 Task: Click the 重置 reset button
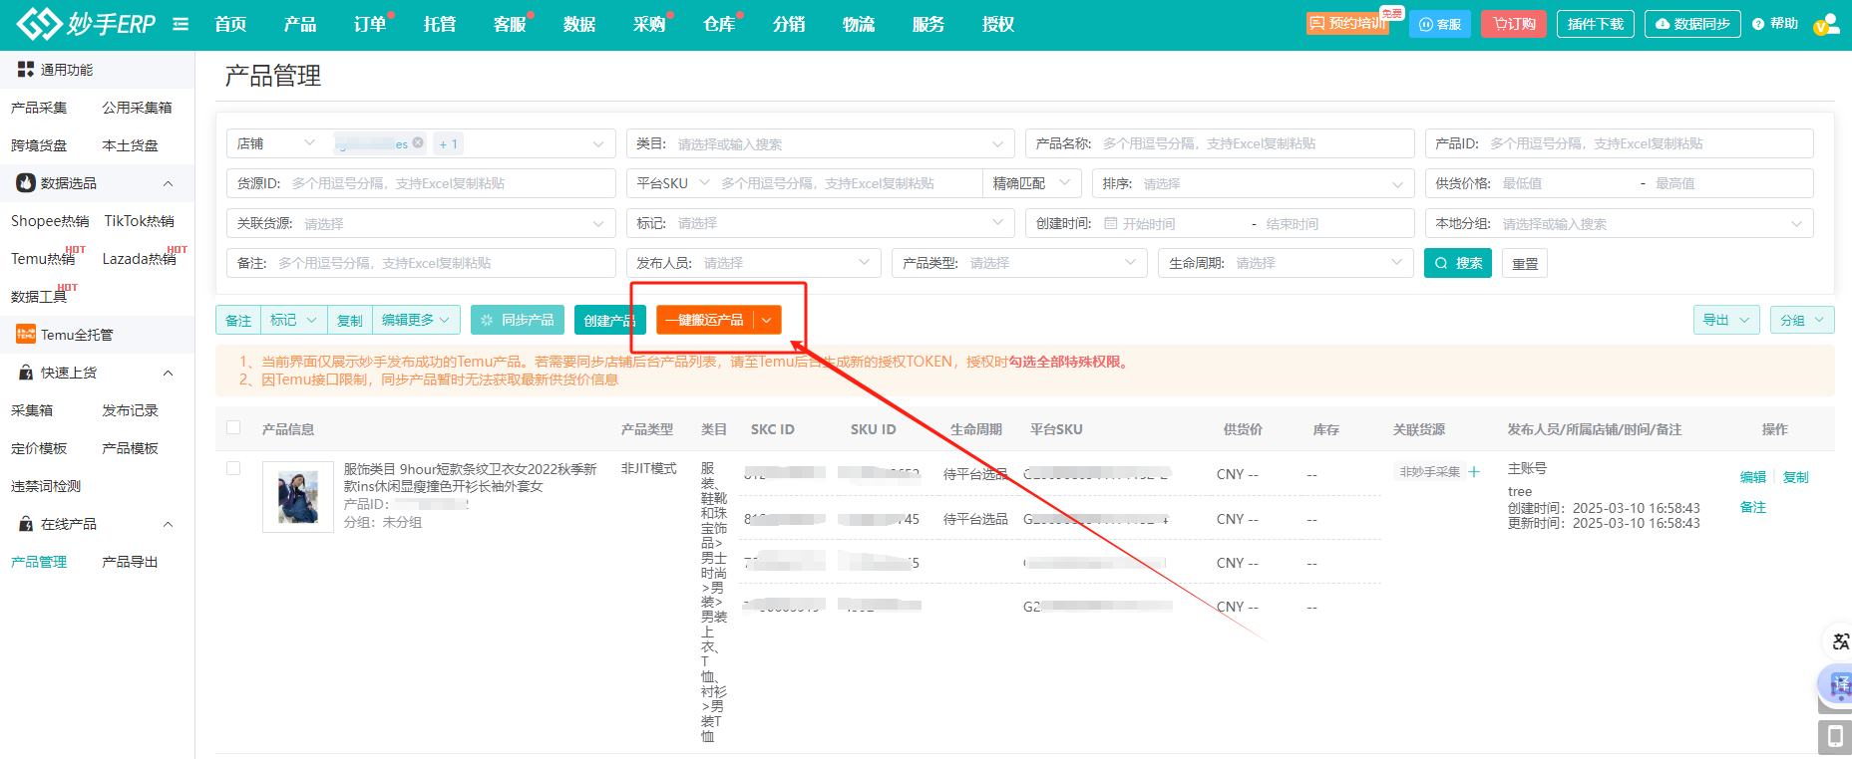[1525, 263]
